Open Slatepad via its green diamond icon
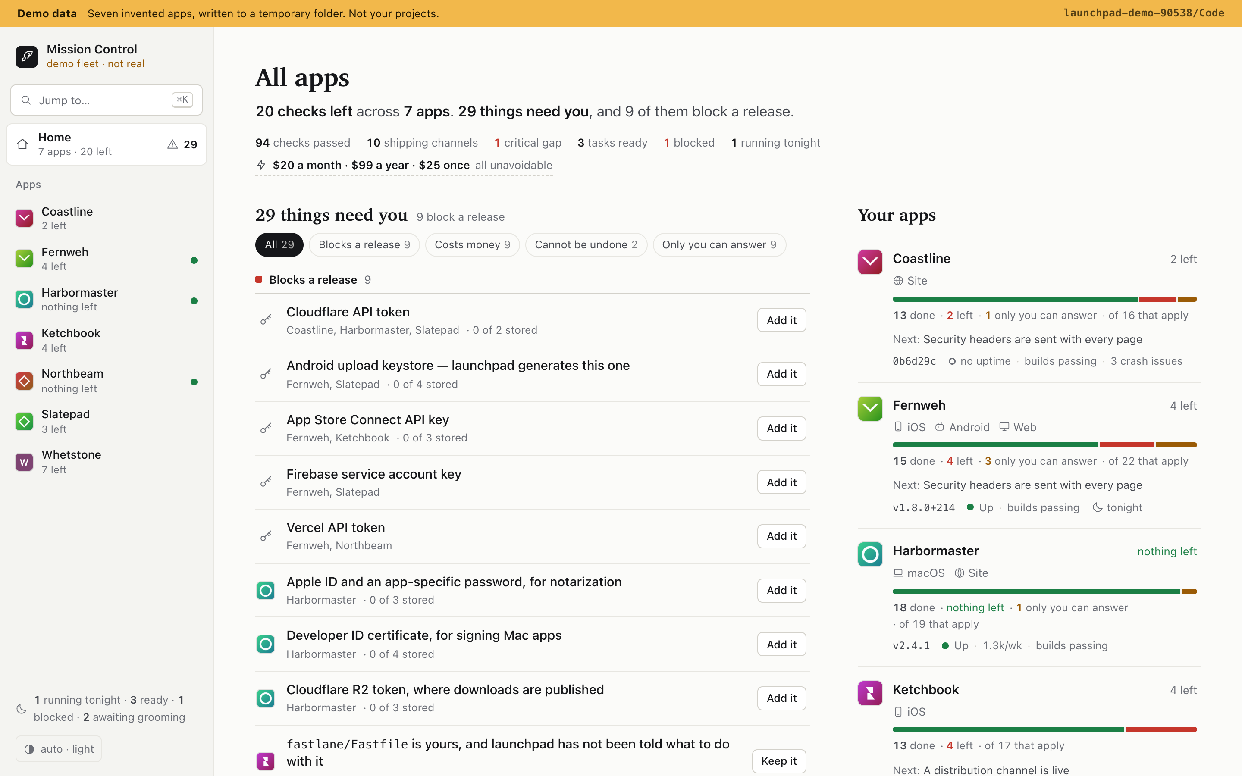 [x=24, y=421]
